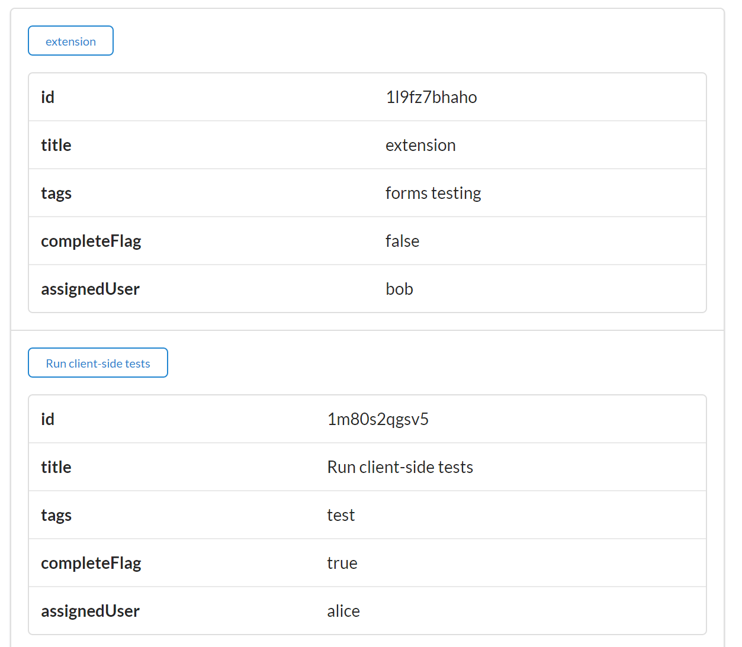Click the assignedUser alice value
Image resolution: width=742 pixels, height=647 pixels.
(343, 611)
